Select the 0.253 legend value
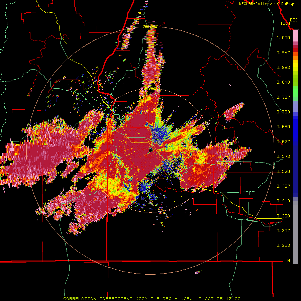The image size is (301, 301). coord(283,245)
